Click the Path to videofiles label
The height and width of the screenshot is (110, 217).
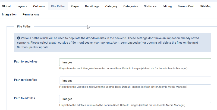click(26, 80)
